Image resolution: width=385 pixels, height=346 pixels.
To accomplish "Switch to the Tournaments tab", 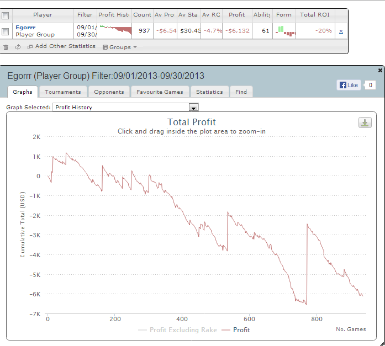I will click(x=63, y=92).
